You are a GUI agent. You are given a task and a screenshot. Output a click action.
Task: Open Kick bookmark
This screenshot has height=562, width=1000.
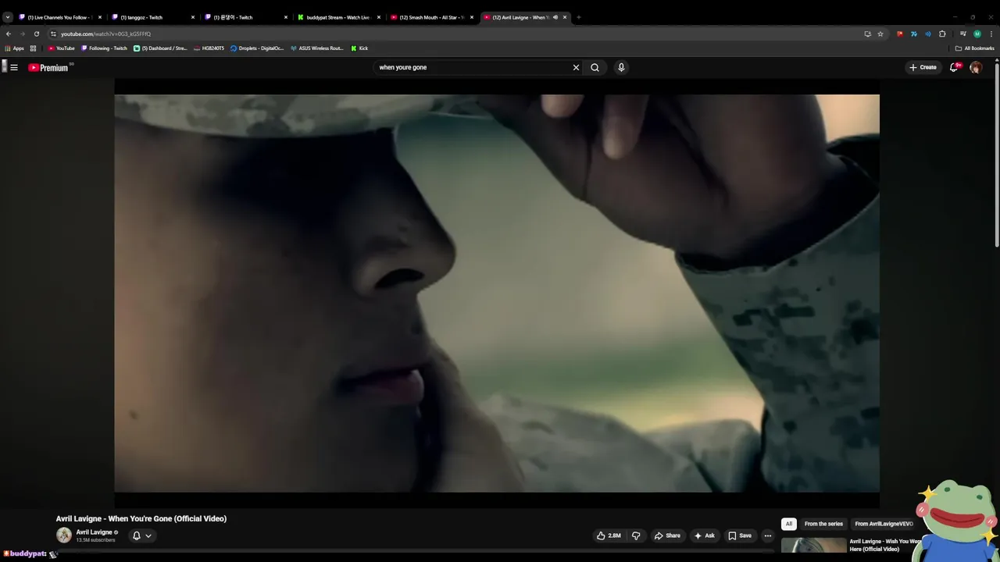(x=359, y=48)
